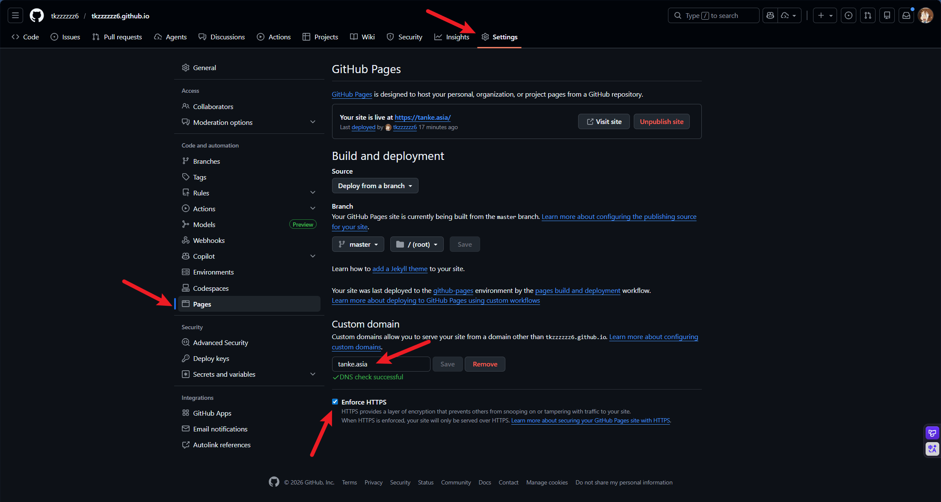Open Deploy keys from the sidebar
This screenshot has width=941, height=502.
211,358
